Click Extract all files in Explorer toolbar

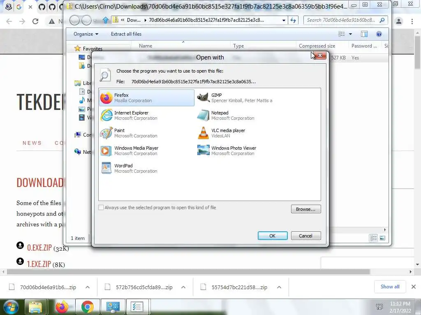126,34
